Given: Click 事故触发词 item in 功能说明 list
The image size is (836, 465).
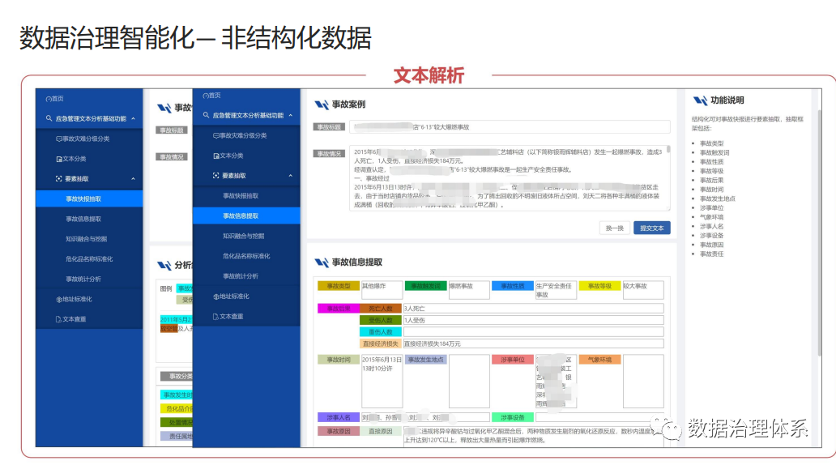Looking at the screenshot, I should [x=714, y=153].
